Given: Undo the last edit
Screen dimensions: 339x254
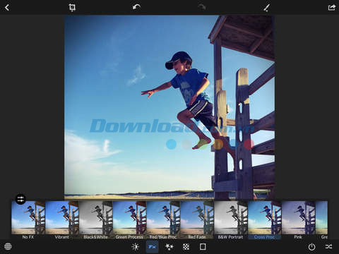Looking at the screenshot, I should [x=136, y=7].
